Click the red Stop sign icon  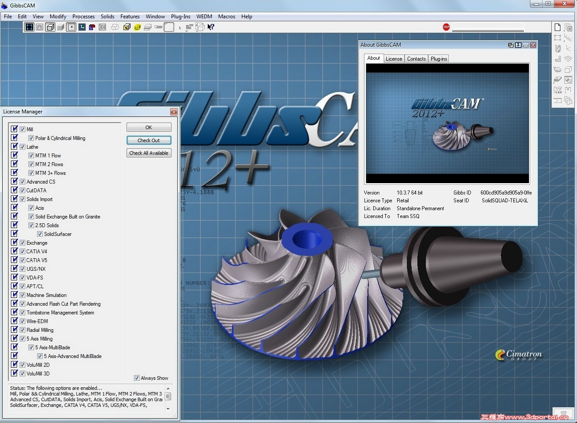446,27
